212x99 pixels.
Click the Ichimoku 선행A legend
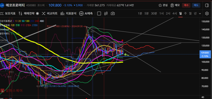tap(28, 25)
